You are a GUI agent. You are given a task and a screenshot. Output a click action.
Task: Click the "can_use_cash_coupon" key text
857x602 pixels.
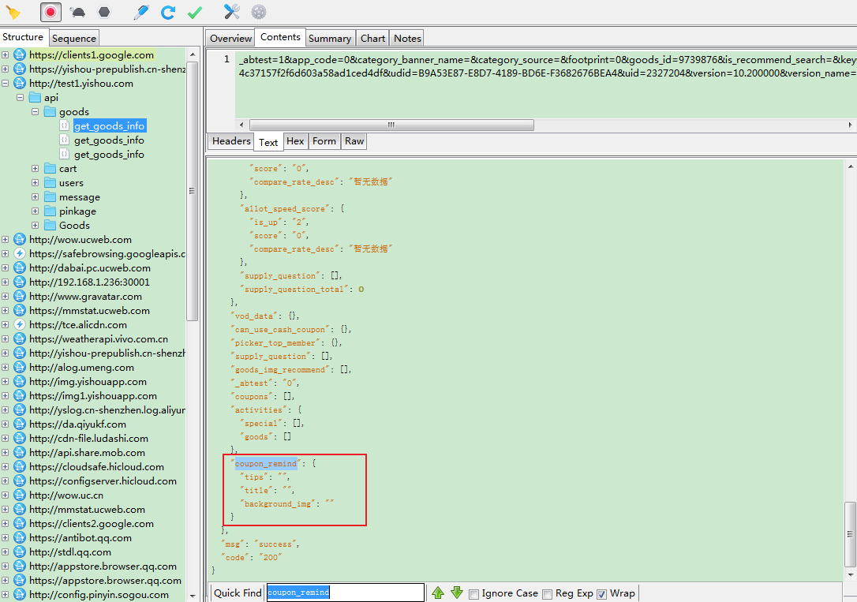280,330
